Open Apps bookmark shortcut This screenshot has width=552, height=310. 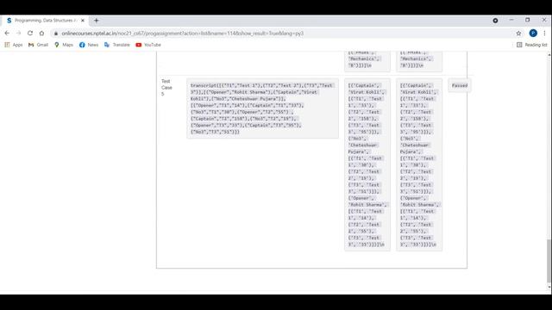pyautogui.click(x=14, y=45)
